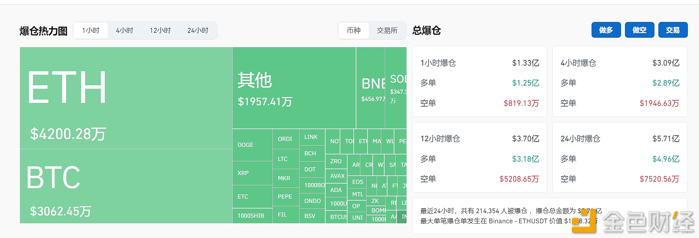Click the 1000SHIB heatmap tile
Viewport: 699px width, 238px height.
click(x=253, y=216)
